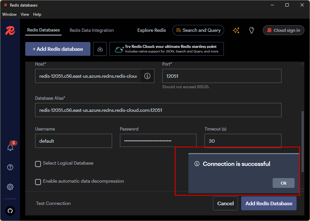Focus the Username field
The image size is (310, 221).
[73, 141]
